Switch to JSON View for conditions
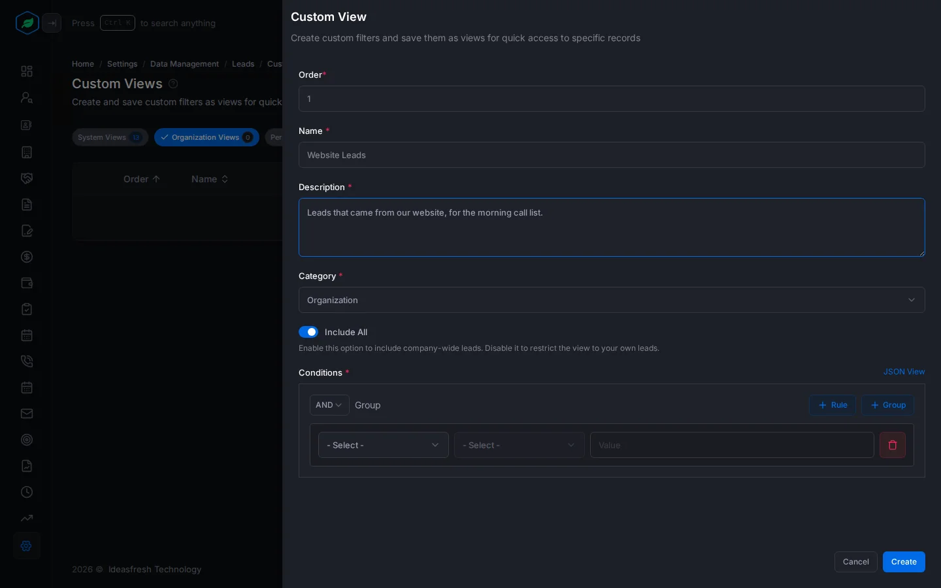 904,372
